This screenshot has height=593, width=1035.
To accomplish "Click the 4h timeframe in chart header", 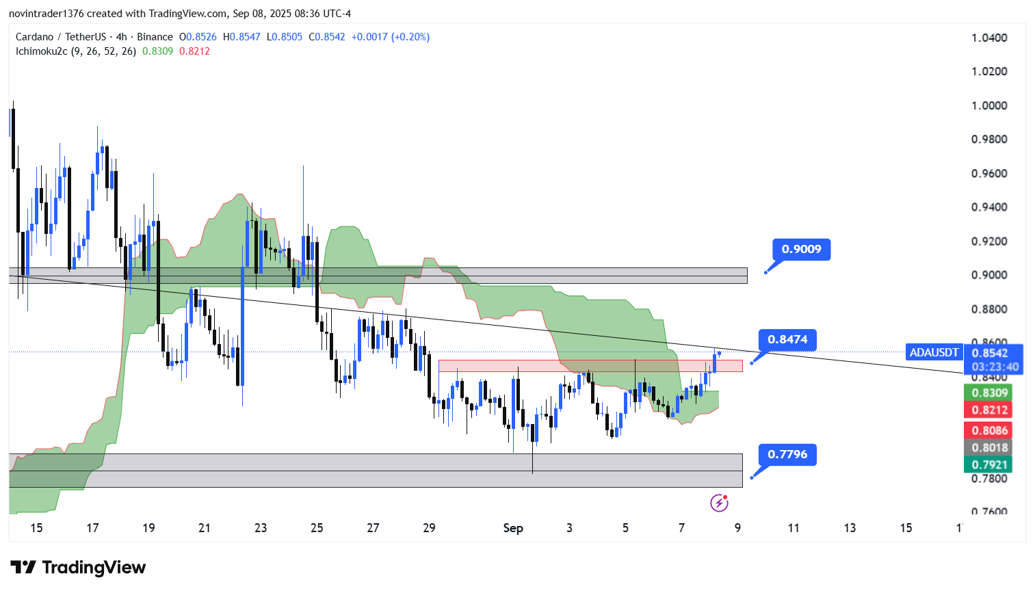I will click(x=121, y=37).
